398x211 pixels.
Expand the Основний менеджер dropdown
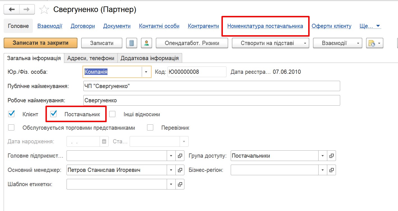[171, 170]
